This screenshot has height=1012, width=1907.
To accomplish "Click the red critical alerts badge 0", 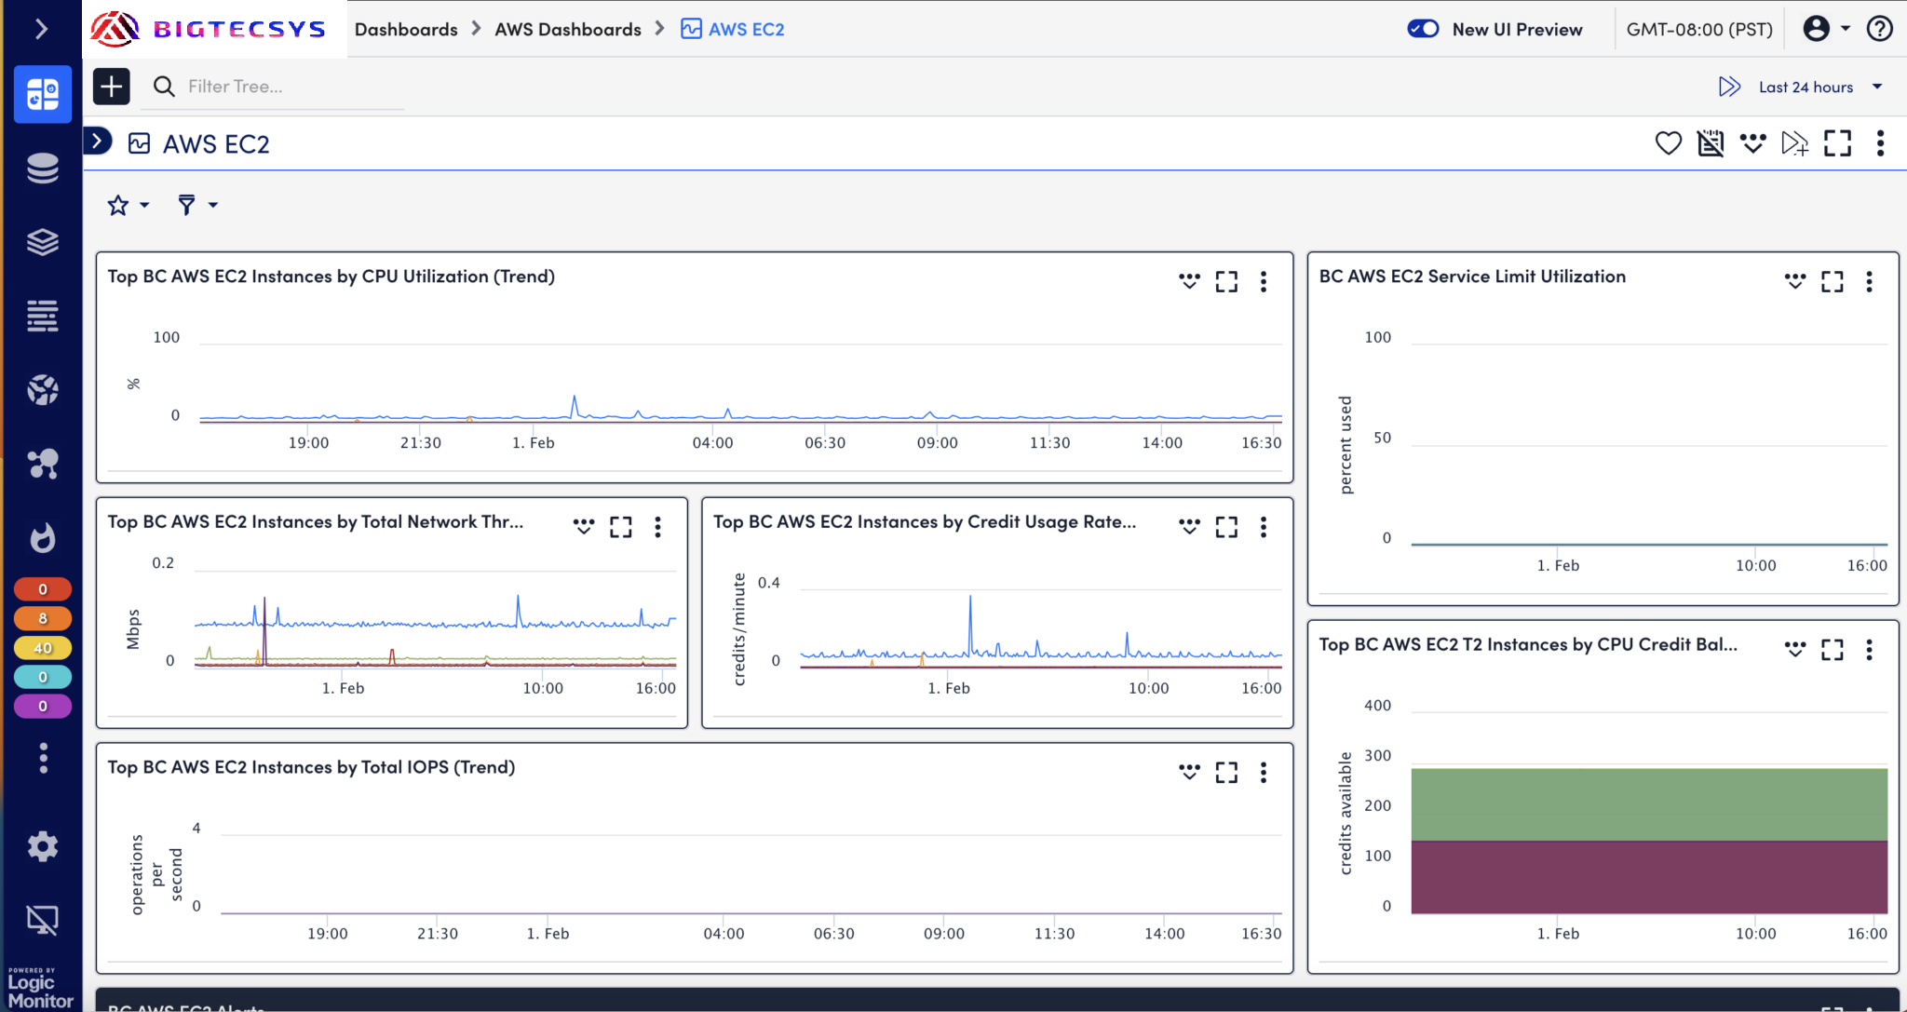I will 43,589.
